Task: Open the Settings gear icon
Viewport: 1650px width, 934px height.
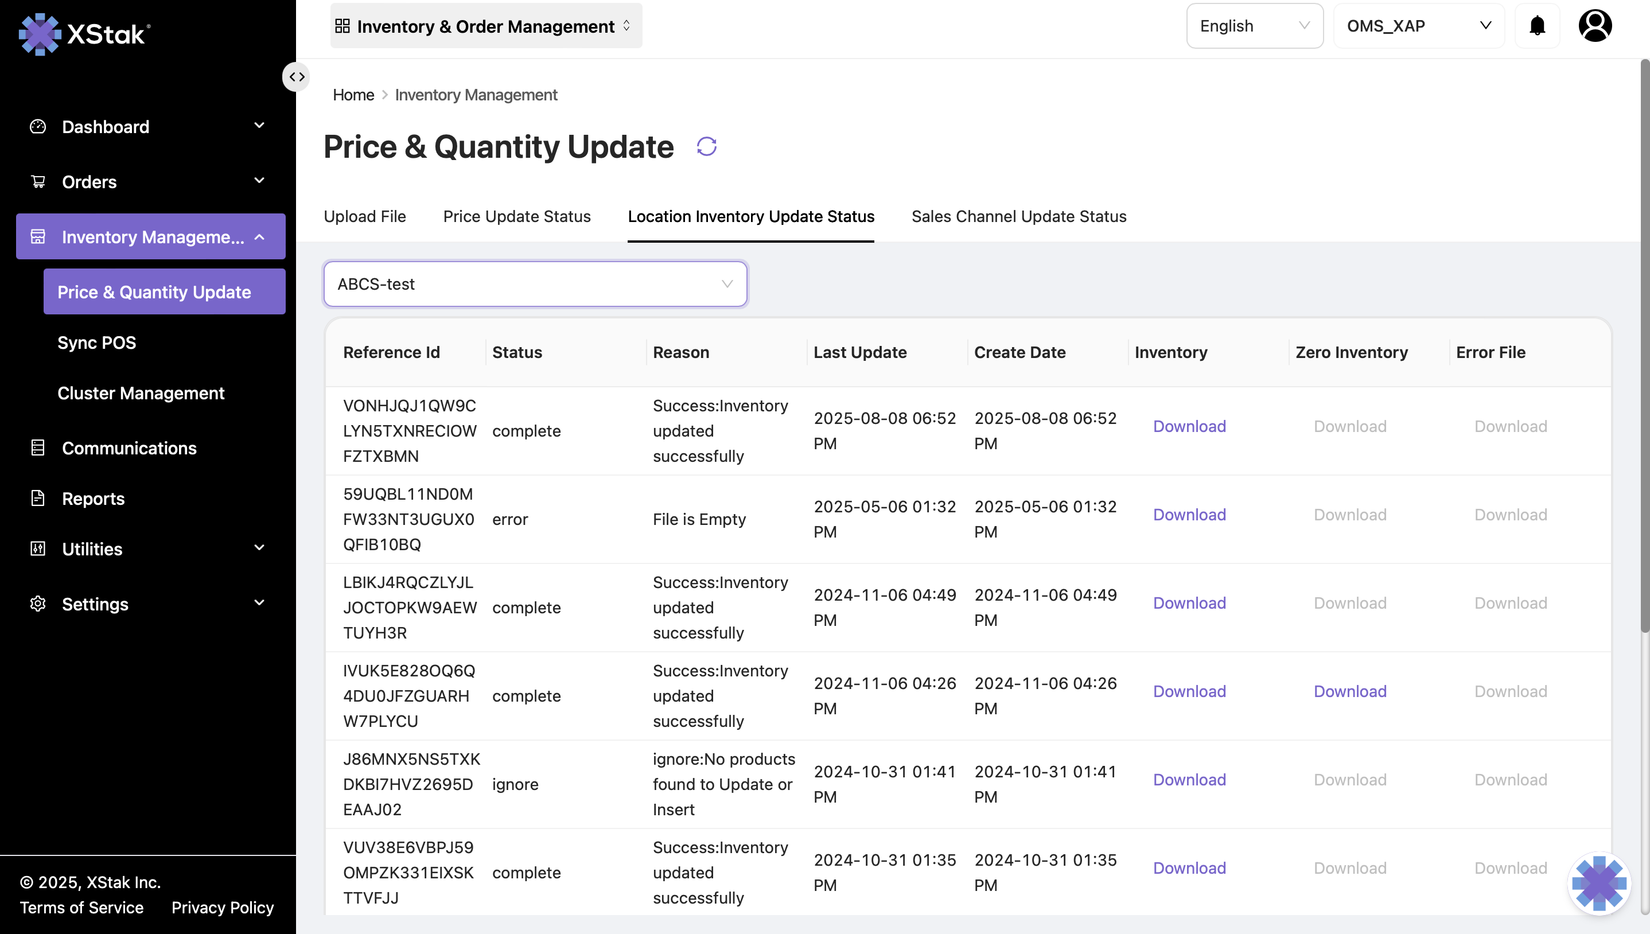Action: 37,603
